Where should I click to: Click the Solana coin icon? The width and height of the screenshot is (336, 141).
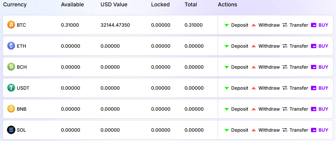coord(11,130)
